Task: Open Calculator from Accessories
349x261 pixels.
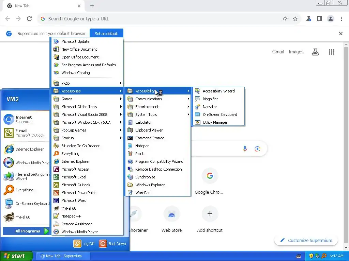Action: [158, 122]
